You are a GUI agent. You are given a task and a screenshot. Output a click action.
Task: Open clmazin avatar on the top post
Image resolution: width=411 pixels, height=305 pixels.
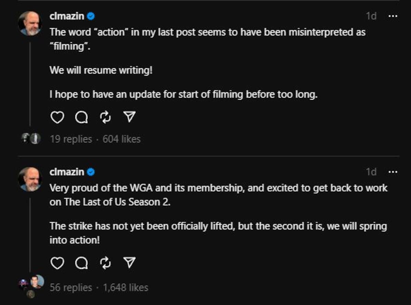(x=30, y=24)
